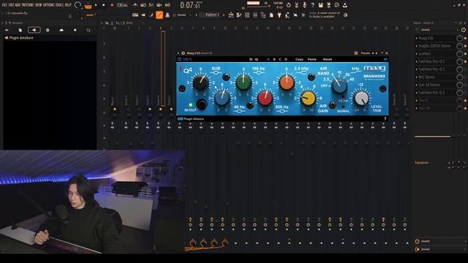Click the typing keyboard toolbar icon
The height and width of the screenshot is (263, 468).
[x=135, y=15]
